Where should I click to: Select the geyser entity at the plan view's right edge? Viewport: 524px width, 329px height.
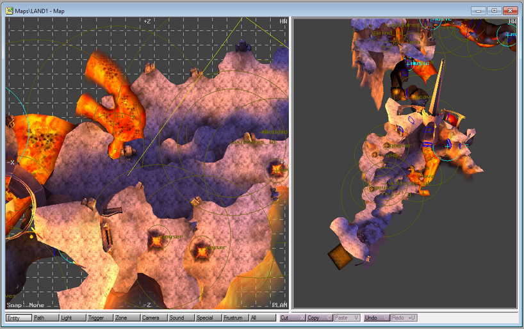(277, 170)
